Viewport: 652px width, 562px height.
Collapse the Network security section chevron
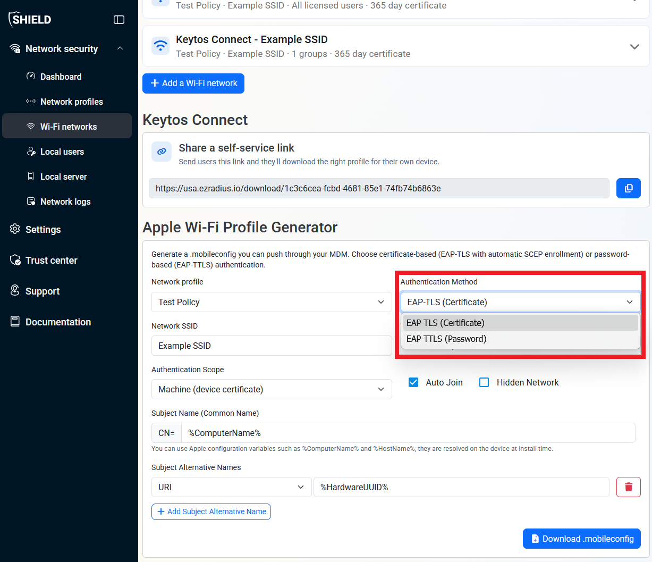[120, 48]
